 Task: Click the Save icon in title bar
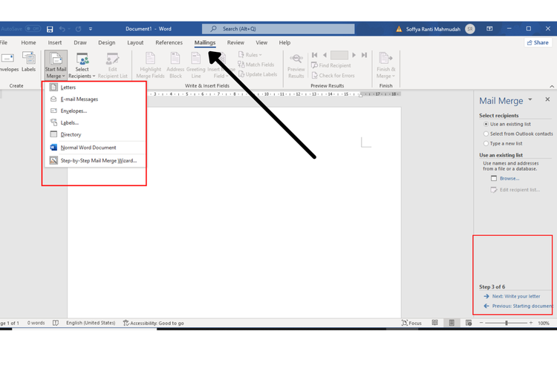[50, 29]
